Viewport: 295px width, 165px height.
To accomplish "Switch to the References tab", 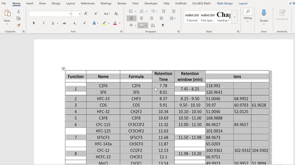I will pos(88,3).
